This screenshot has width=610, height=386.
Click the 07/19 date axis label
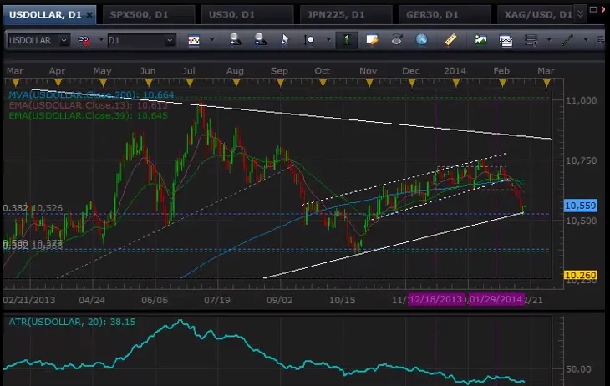pos(217,300)
